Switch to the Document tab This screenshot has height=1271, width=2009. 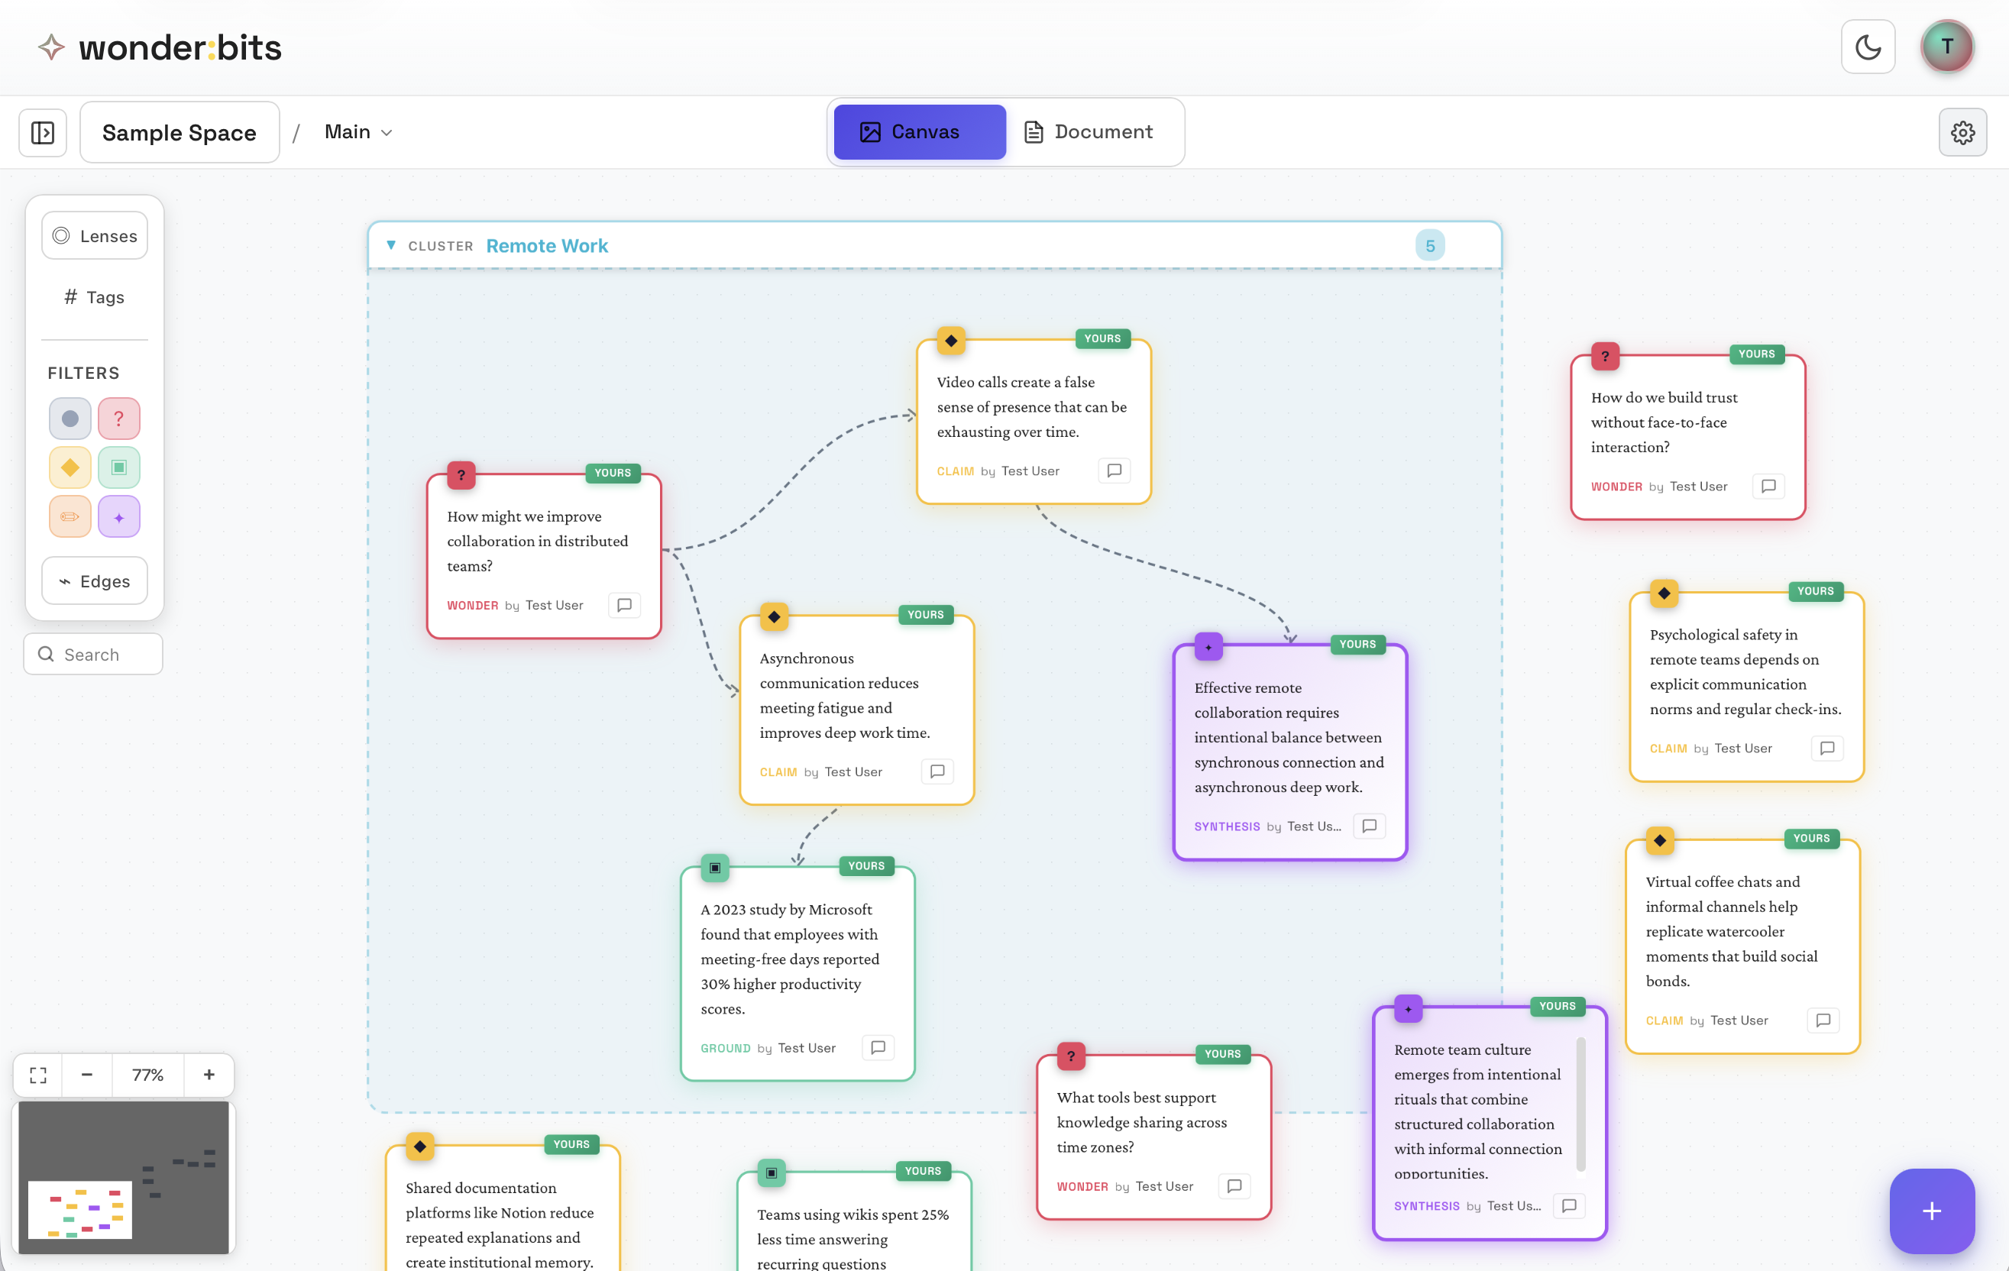(x=1089, y=132)
